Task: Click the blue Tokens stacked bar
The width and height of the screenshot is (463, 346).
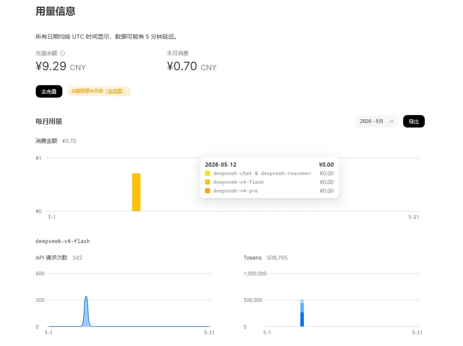Action: [302, 313]
